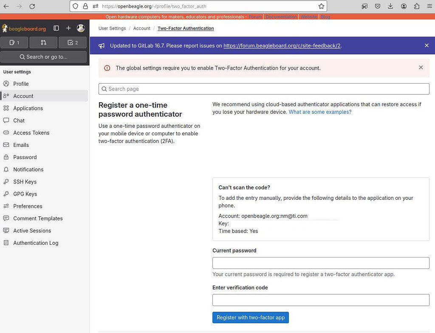Focus the Search page input field
The image size is (435, 333).
pos(264,89)
